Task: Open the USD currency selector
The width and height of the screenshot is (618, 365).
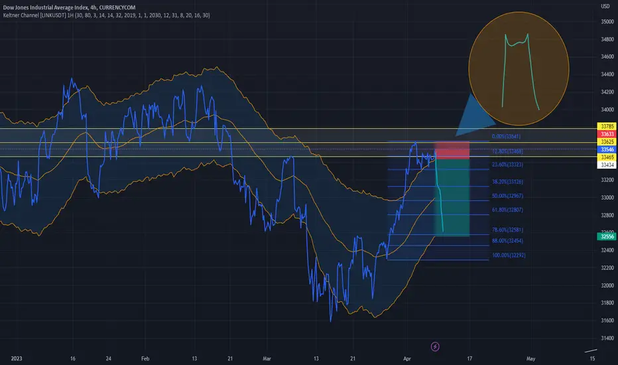Action: [x=605, y=7]
